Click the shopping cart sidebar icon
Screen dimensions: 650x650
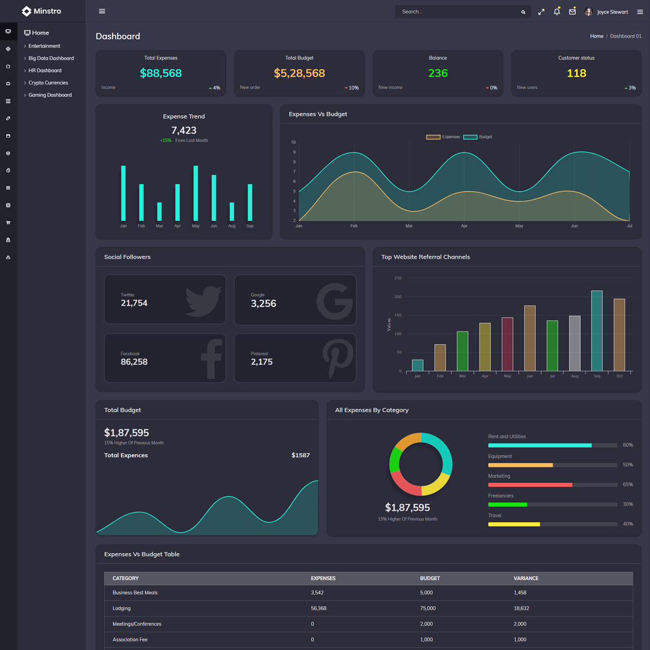point(8,223)
